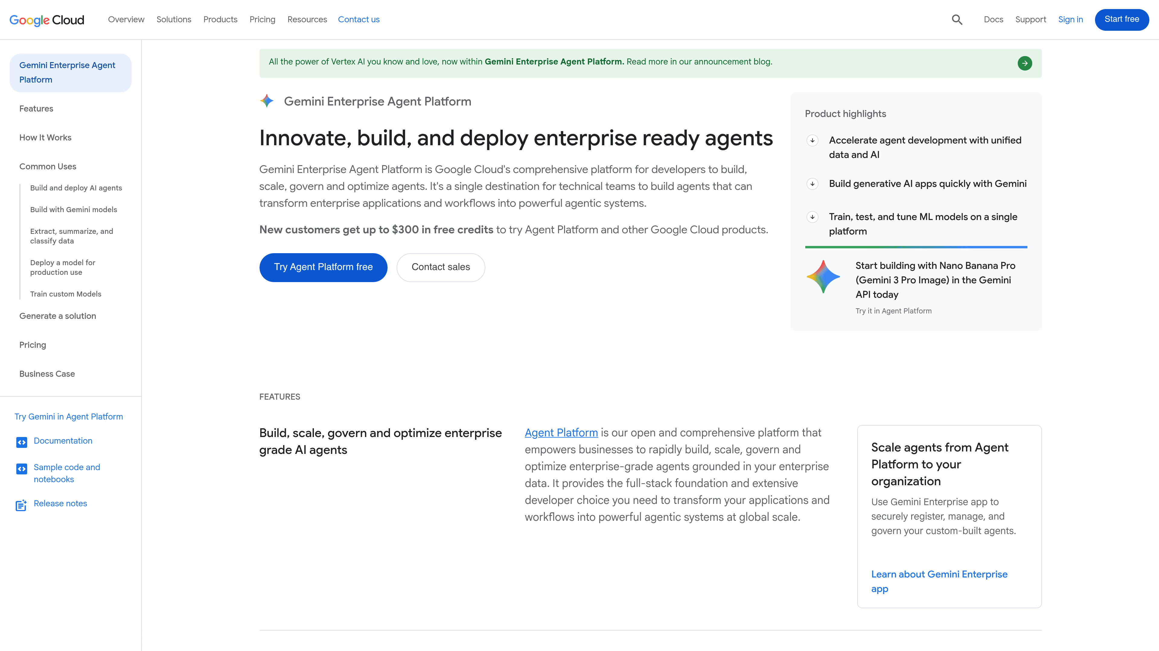Click 'Try it in Agent Platform' text
This screenshot has width=1159, height=651.
point(893,311)
